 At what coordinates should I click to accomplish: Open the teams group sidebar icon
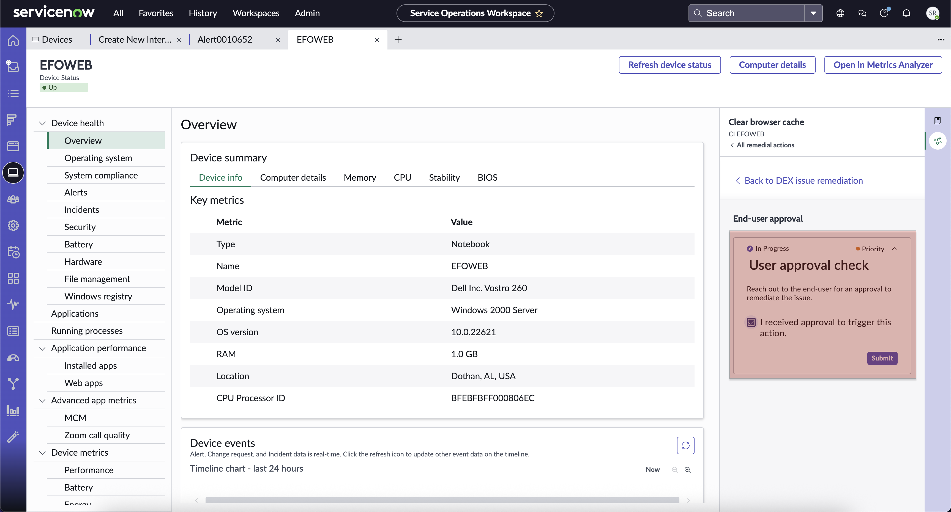(x=13, y=199)
